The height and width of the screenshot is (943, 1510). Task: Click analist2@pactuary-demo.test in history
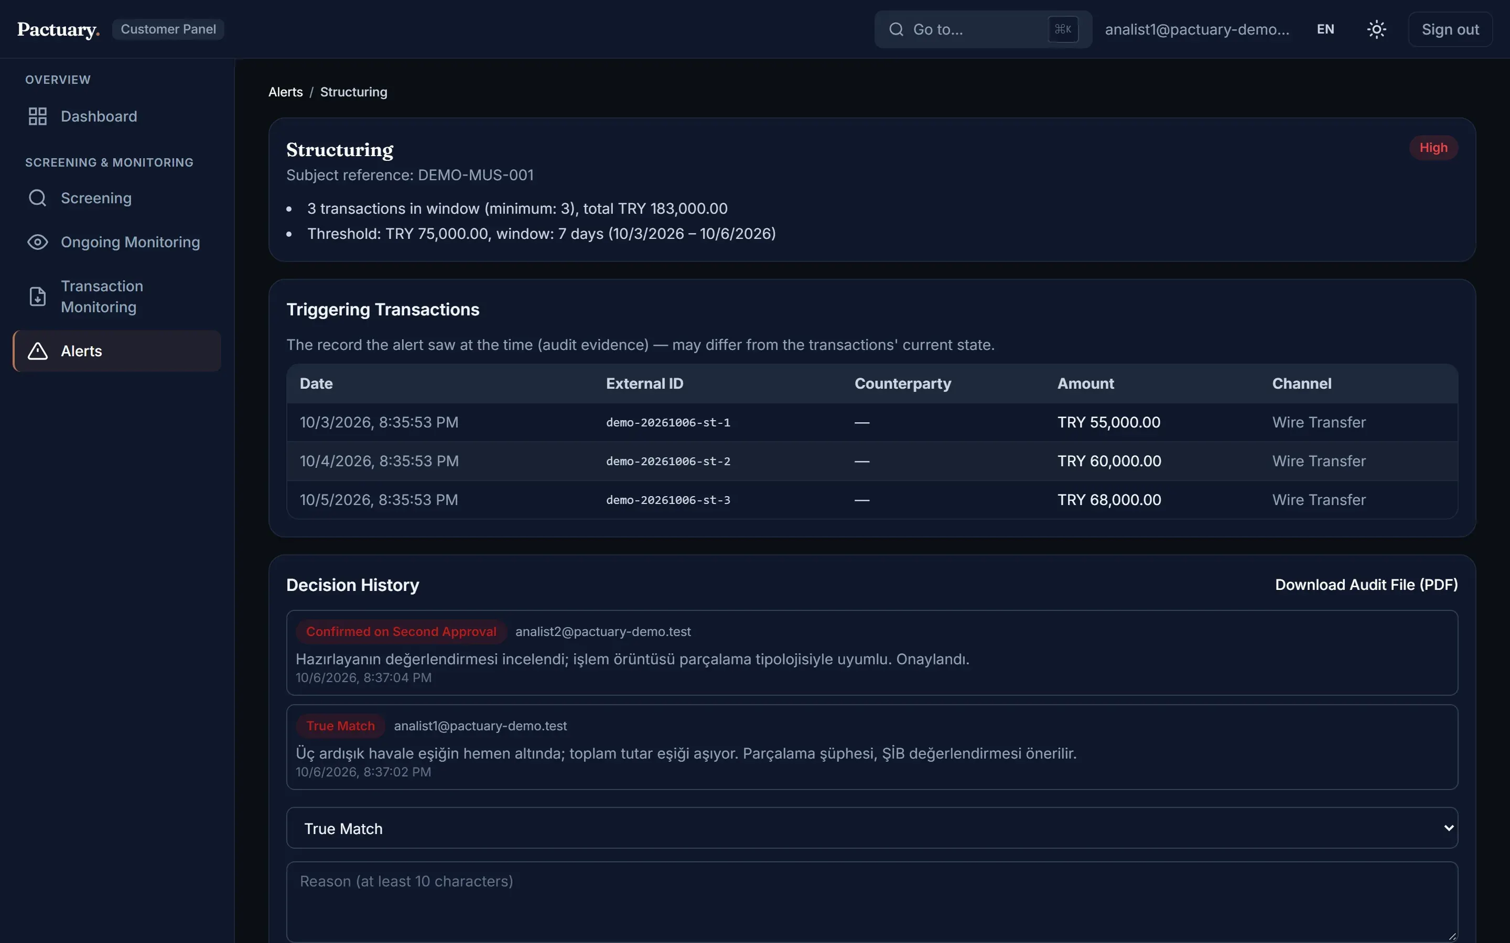pos(603,632)
